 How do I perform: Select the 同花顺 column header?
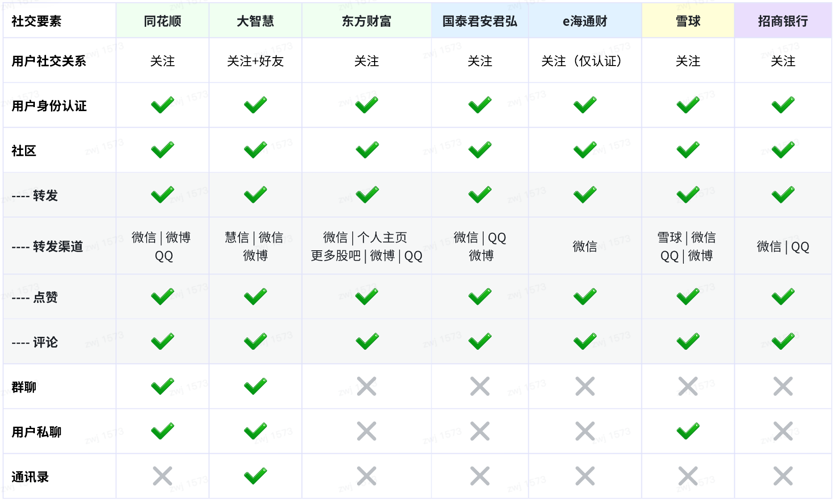[162, 21]
